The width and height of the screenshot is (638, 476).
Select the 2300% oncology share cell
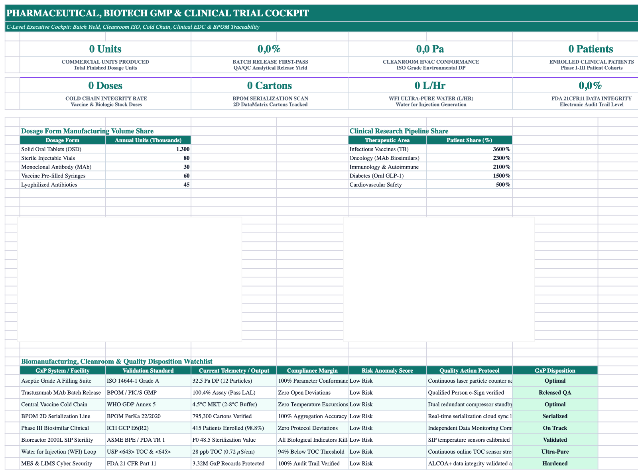[469, 158]
